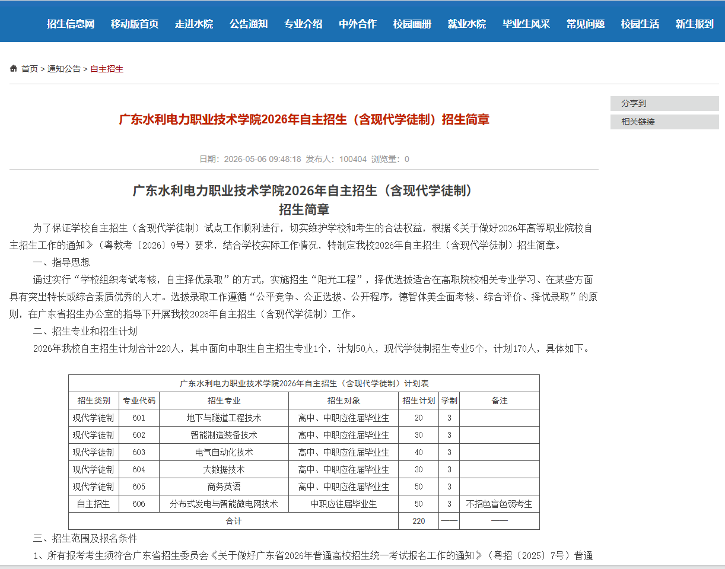
Task: Click the 大数据技术 cell
Action: click(224, 469)
